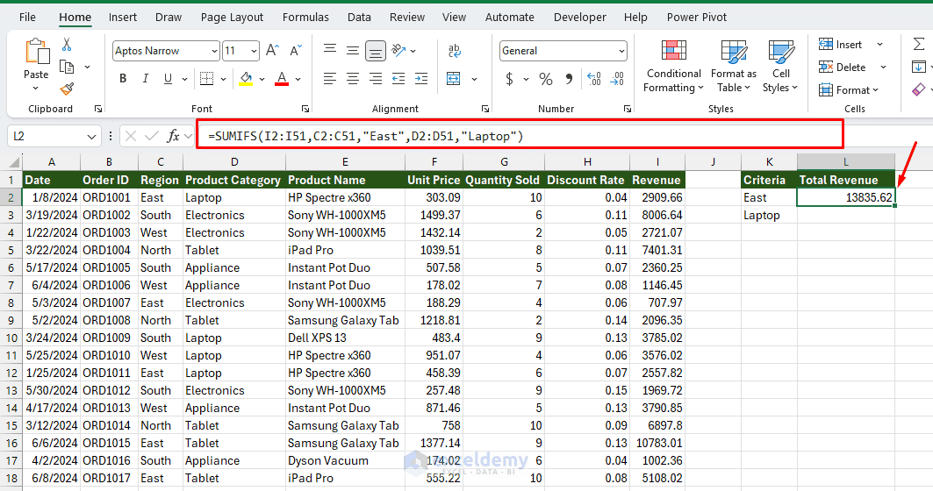Toggle Align Right button
Image resolution: width=933 pixels, height=491 pixels.
coord(376,78)
